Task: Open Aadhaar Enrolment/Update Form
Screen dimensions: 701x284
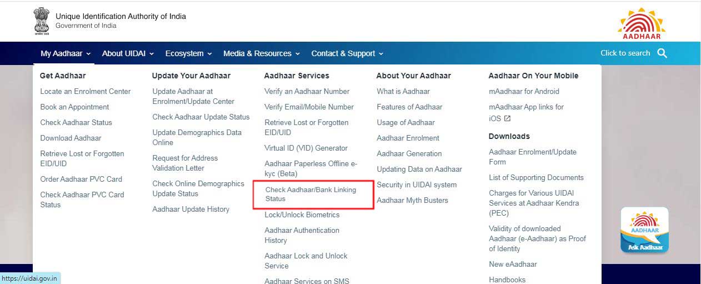Action: click(x=533, y=157)
